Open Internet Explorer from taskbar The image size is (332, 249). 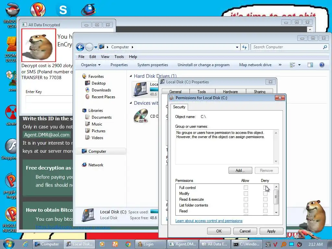click(x=25, y=244)
